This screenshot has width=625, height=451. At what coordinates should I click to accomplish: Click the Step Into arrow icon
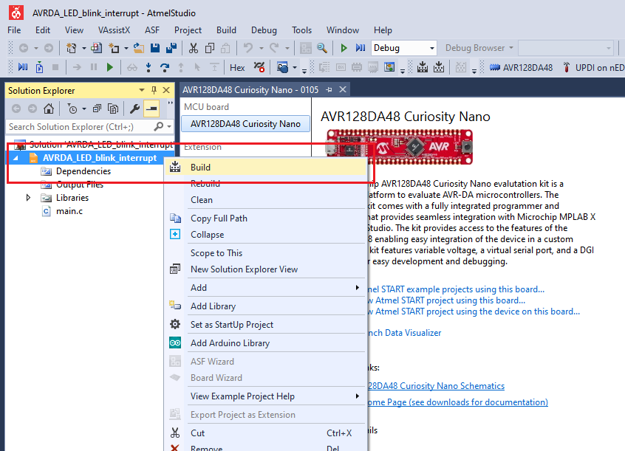148,67
